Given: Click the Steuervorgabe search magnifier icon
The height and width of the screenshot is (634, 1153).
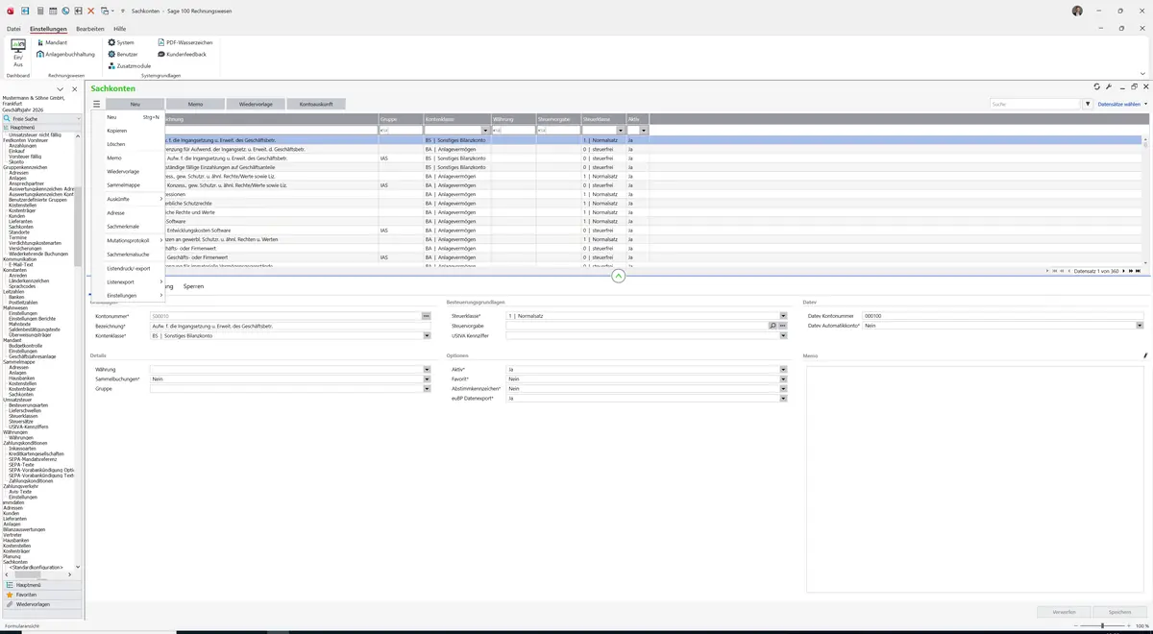Looking at the screenshot, I should coord(773,326).
